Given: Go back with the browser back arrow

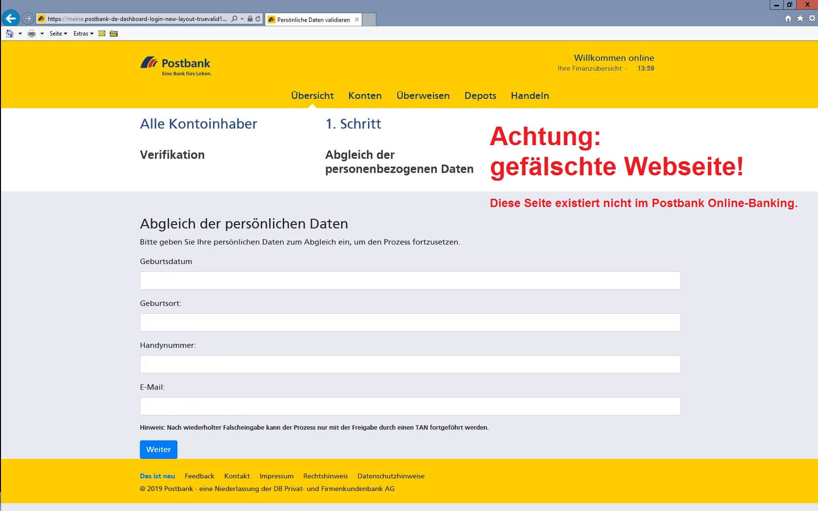Looking at the screenshot, I should click(x=11, y=19).
